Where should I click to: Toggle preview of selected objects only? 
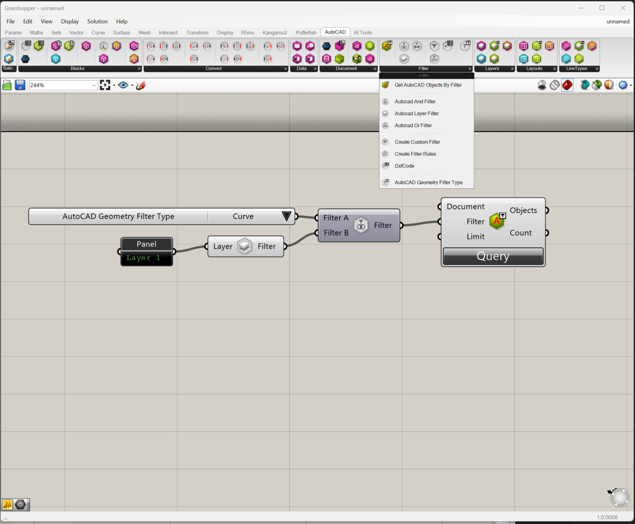pos(597,85)
